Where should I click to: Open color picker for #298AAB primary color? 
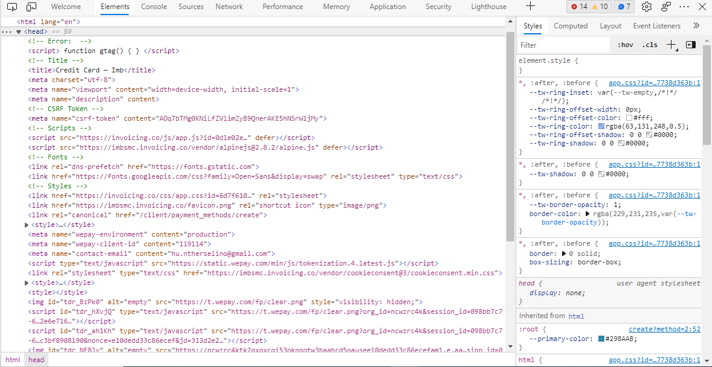601,339
